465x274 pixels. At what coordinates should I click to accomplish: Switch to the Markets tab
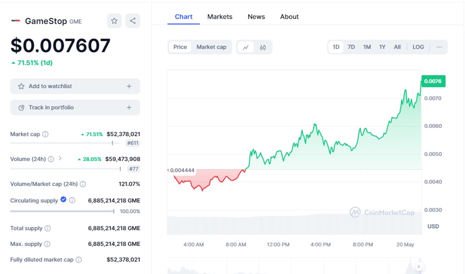point(220,17)
